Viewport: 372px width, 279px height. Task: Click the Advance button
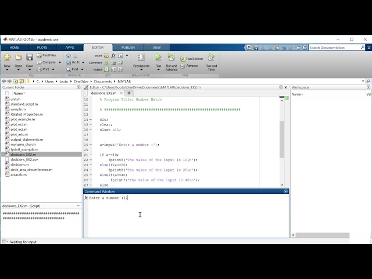pos(189,66)
